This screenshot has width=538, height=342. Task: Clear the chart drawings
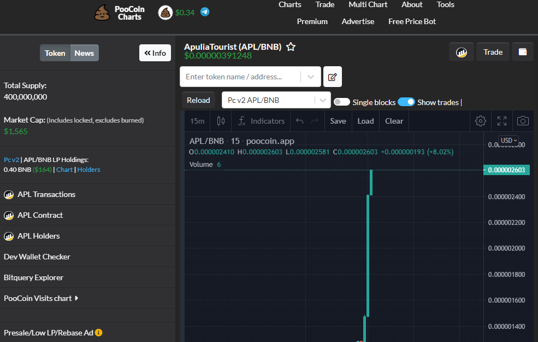point(394,121)
